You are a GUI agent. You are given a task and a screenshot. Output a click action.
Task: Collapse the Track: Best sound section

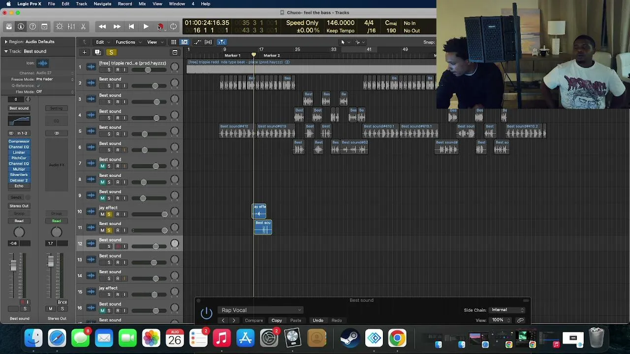(x=5, y=51)
